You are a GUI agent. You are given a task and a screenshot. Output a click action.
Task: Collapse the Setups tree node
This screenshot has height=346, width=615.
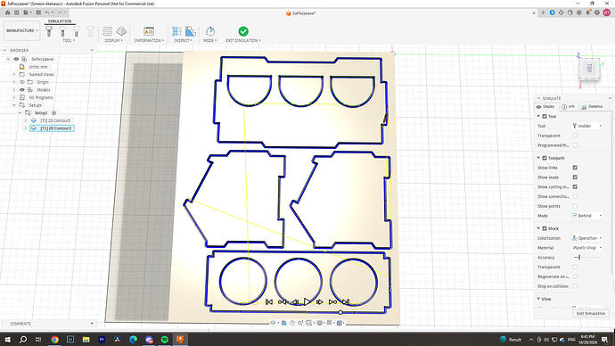point(14,105)
